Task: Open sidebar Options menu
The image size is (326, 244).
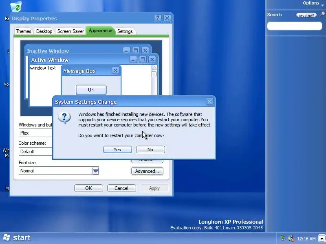Action: click(313, 3)
